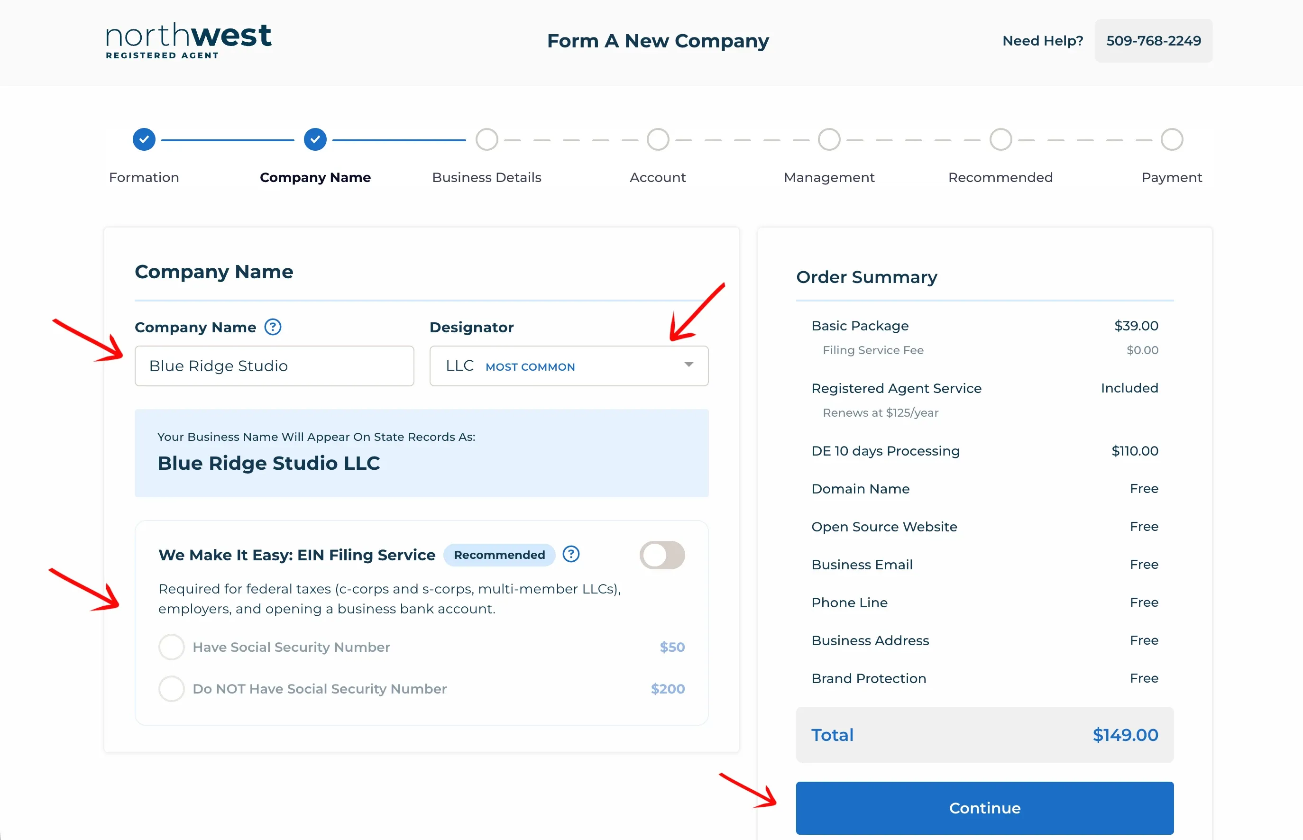Open the Management step label
Screen dimensions: 1303x840
pyautogui.click(x=829, y=177)
